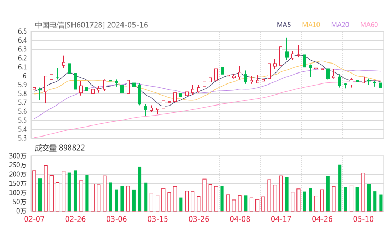
Task: Toggle the MA5 legend entry
Action: [x=284, y=25]
